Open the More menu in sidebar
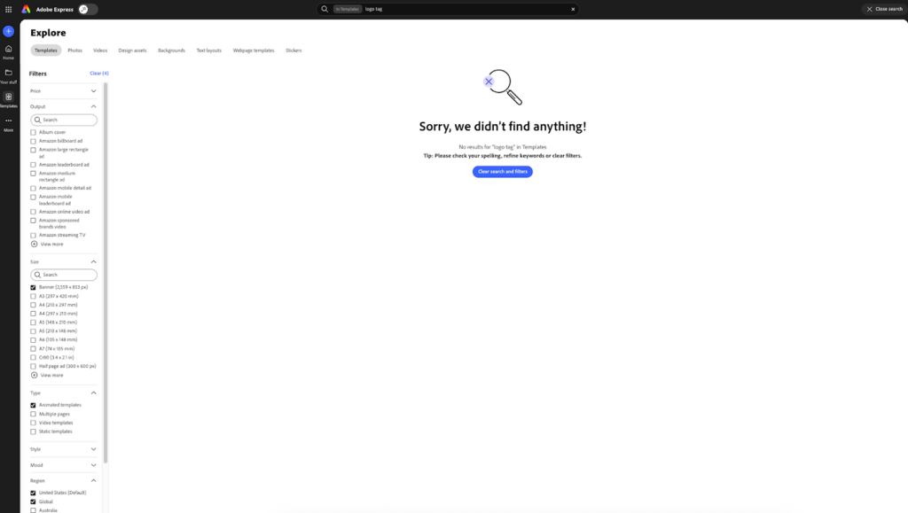Screen dimensions: 908x513 9,123
